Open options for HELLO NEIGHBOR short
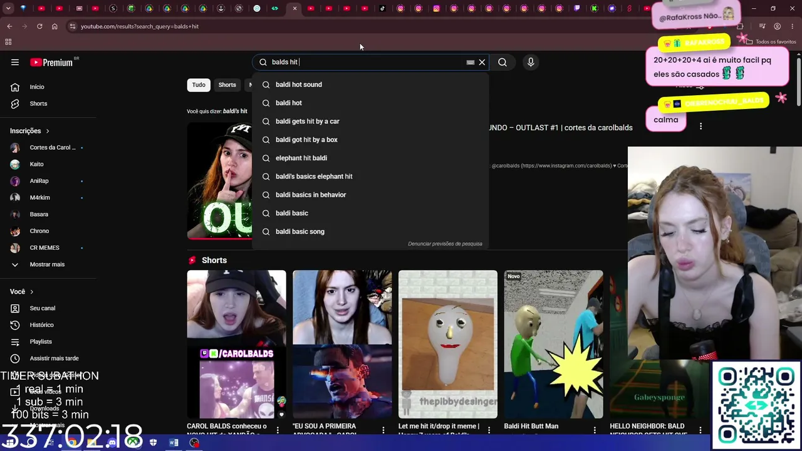802x451 pixels. point(700,430)
